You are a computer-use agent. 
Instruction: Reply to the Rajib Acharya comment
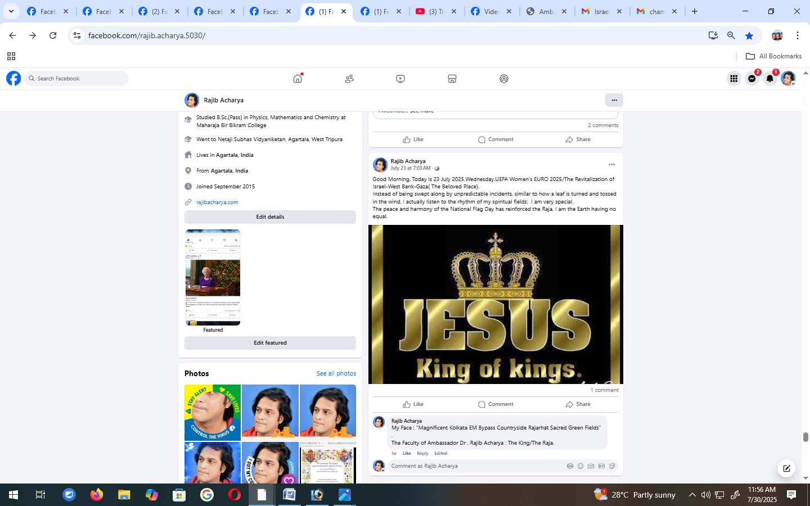pyautogui.click(x=422, y=453)
